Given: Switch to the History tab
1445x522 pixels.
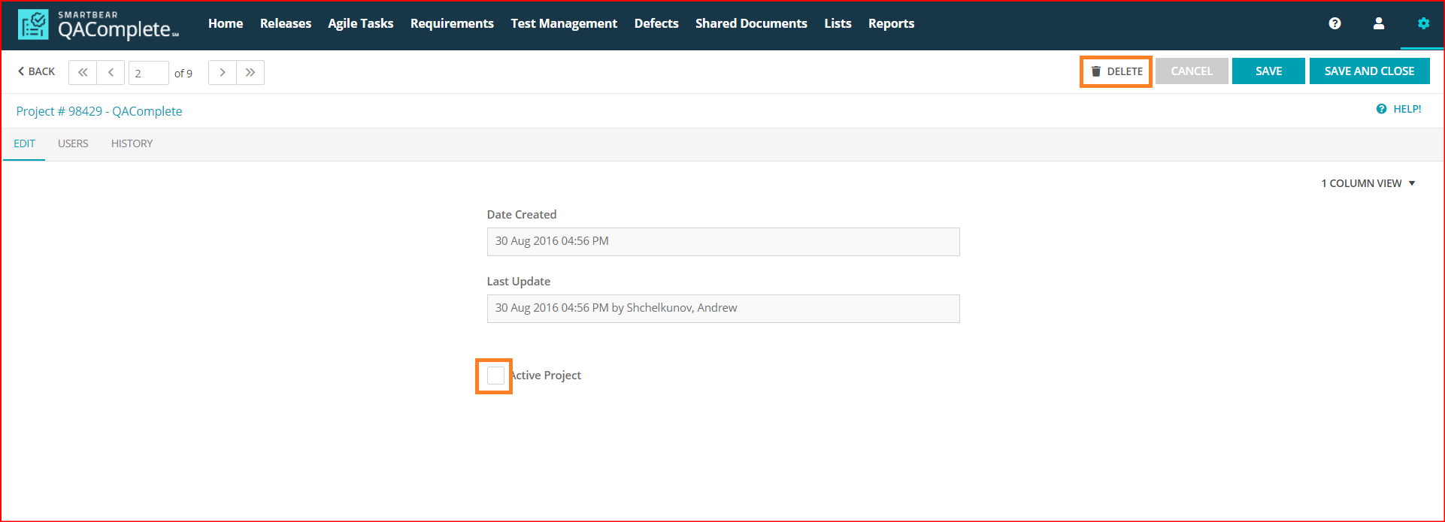Looking at the screenshot, I should click(132, 143).
